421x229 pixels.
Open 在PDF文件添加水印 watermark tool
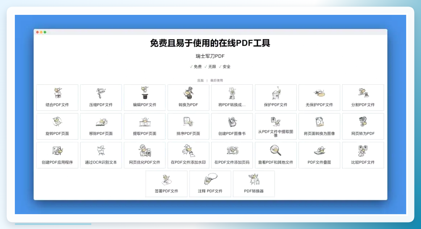point(188,155)
